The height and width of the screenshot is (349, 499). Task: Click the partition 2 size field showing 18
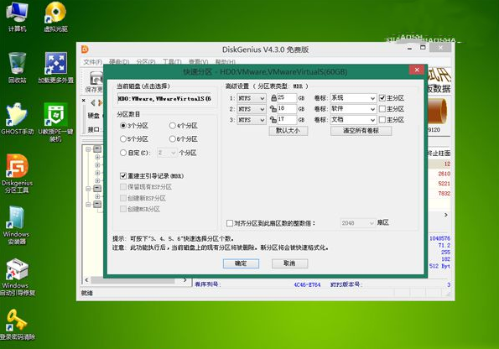point(287,109)
